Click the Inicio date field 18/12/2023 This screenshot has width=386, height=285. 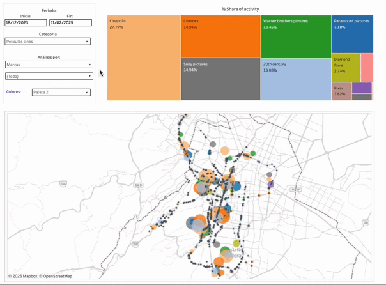[26, 22]
